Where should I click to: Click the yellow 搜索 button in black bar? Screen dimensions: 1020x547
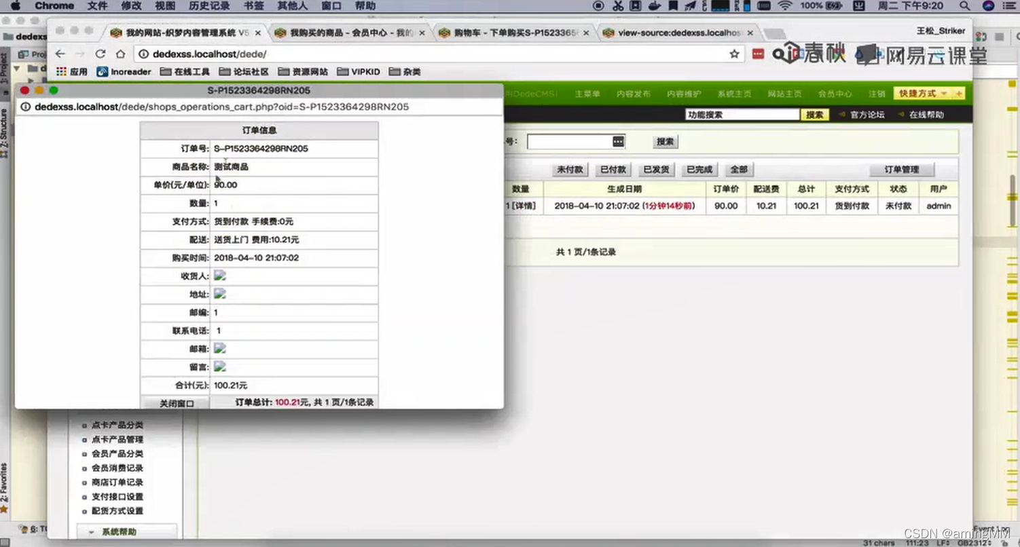click(x=815, y=115)
